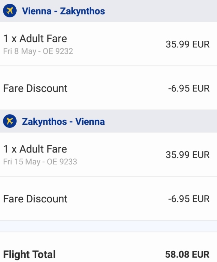Screen dimensions: 217x262
Task: Tap the word Vienna in return header
Action: pyautogui.click(x=90, y=121)
